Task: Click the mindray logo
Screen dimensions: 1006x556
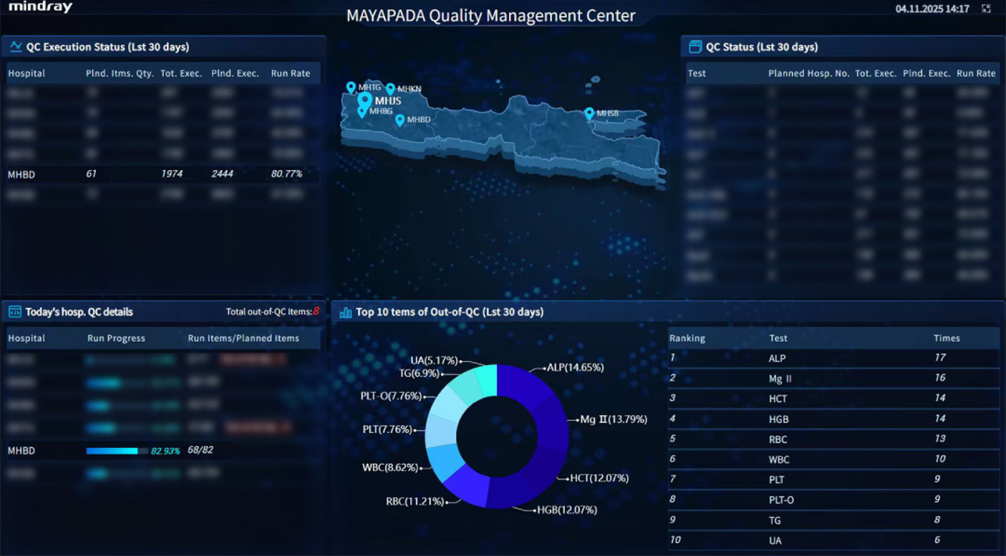Action: (40, 8)
